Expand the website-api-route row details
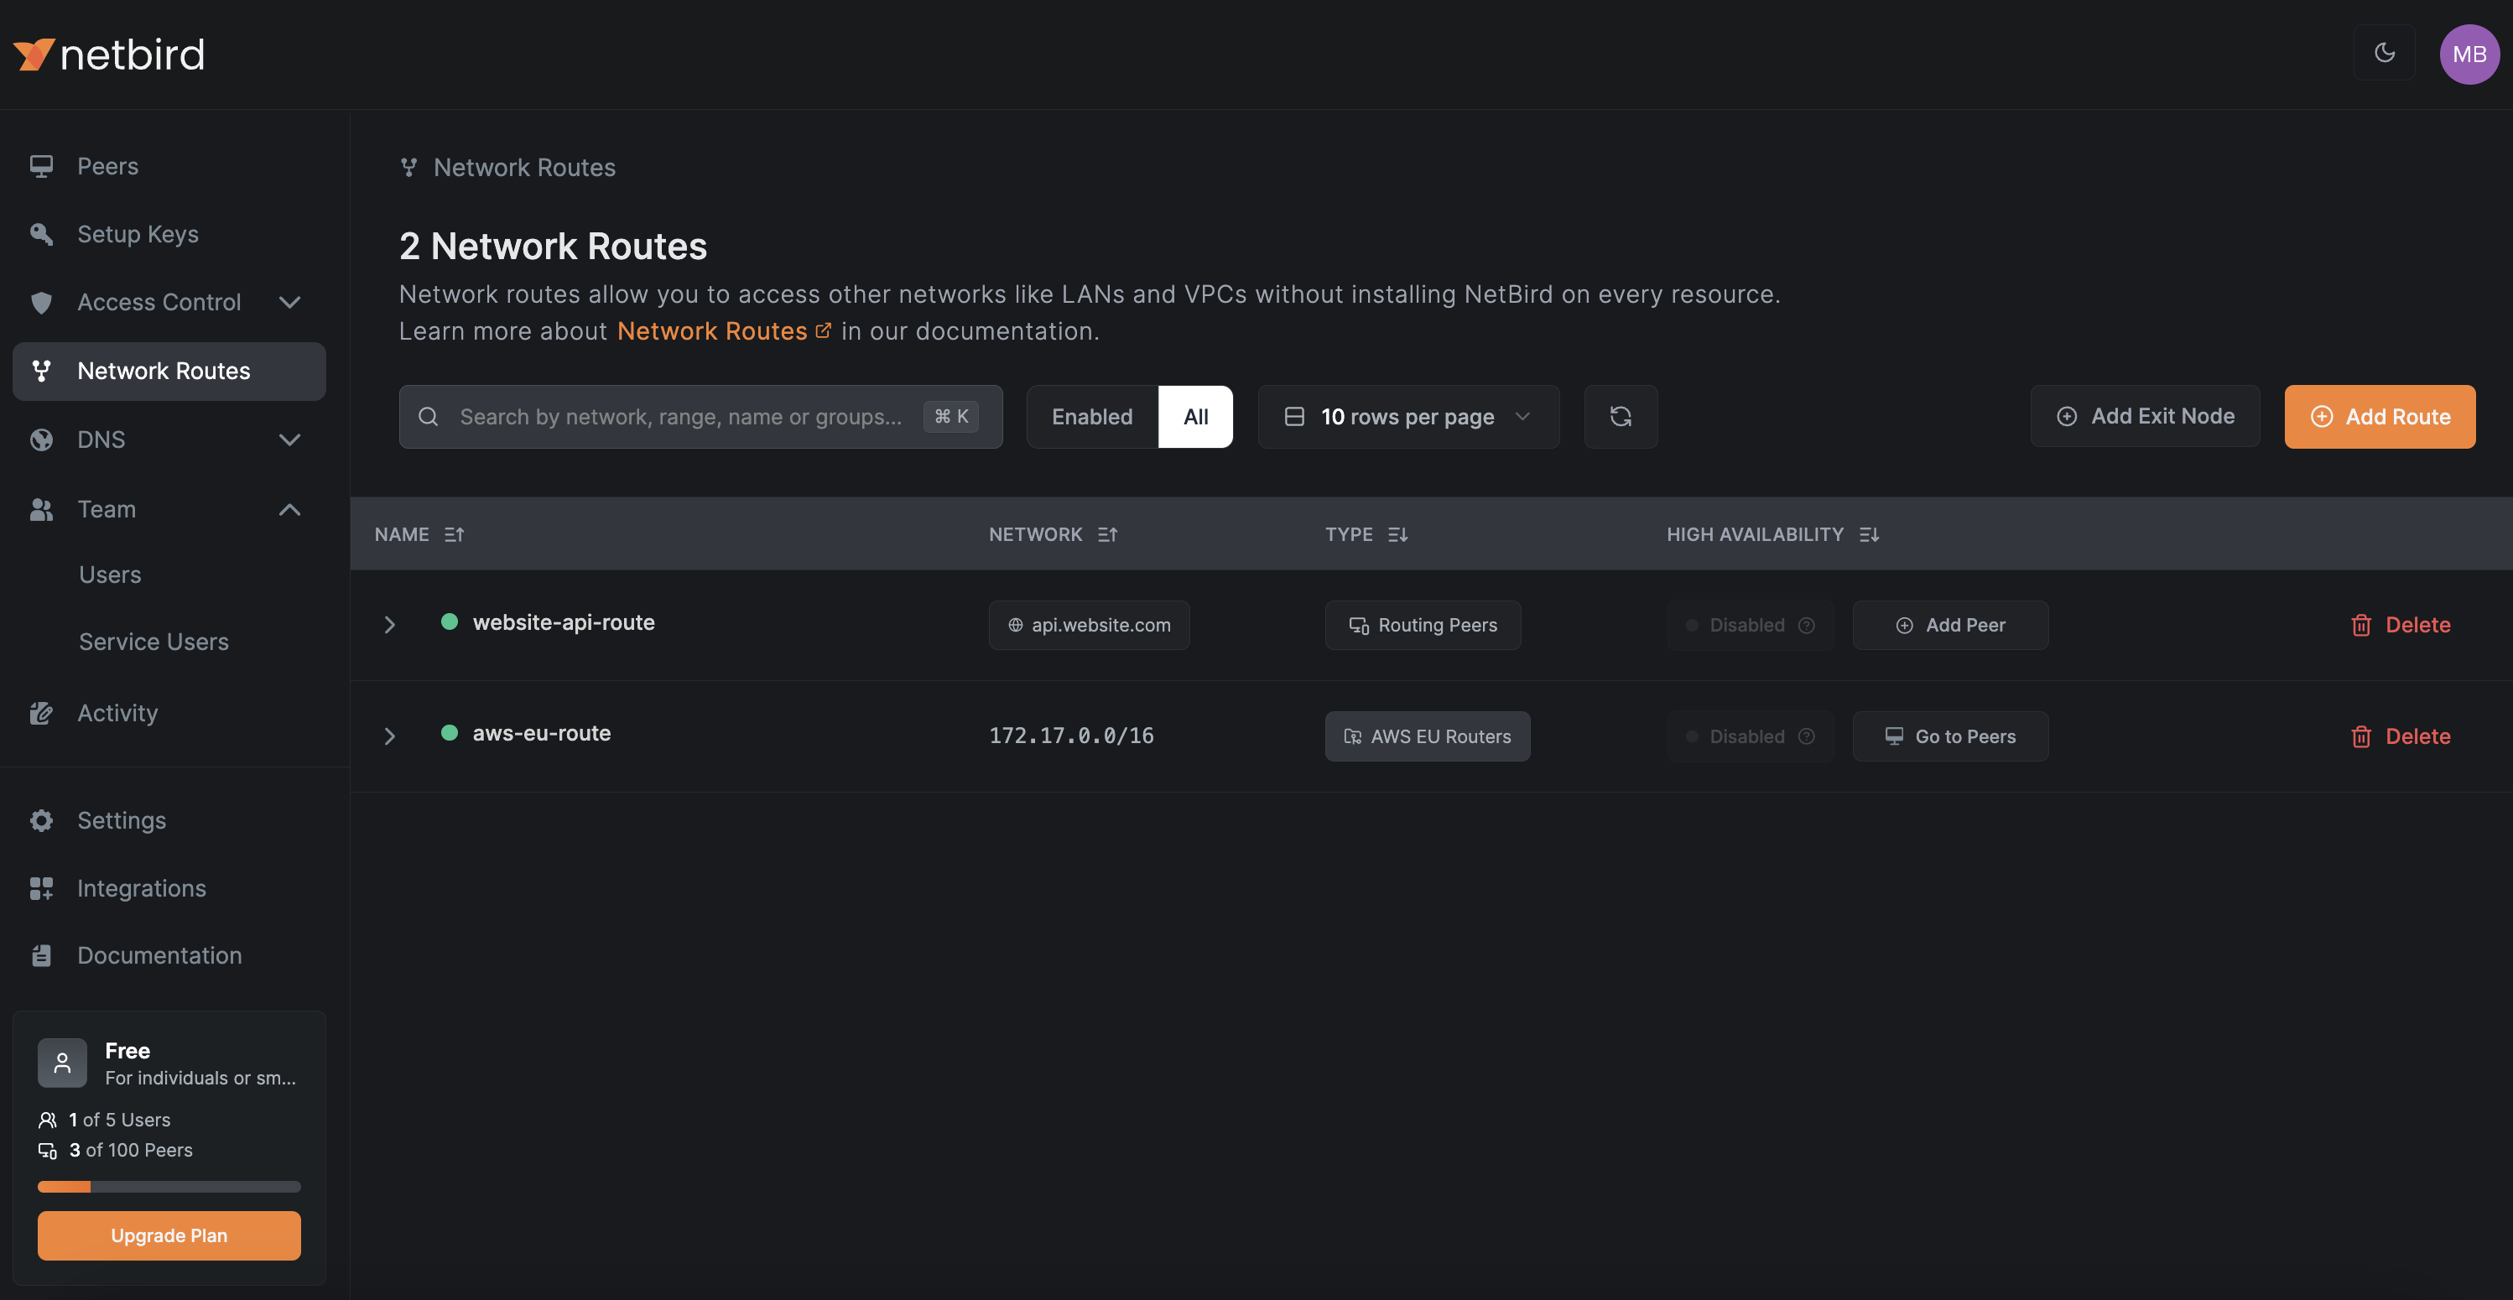 [x=390, y=624]
